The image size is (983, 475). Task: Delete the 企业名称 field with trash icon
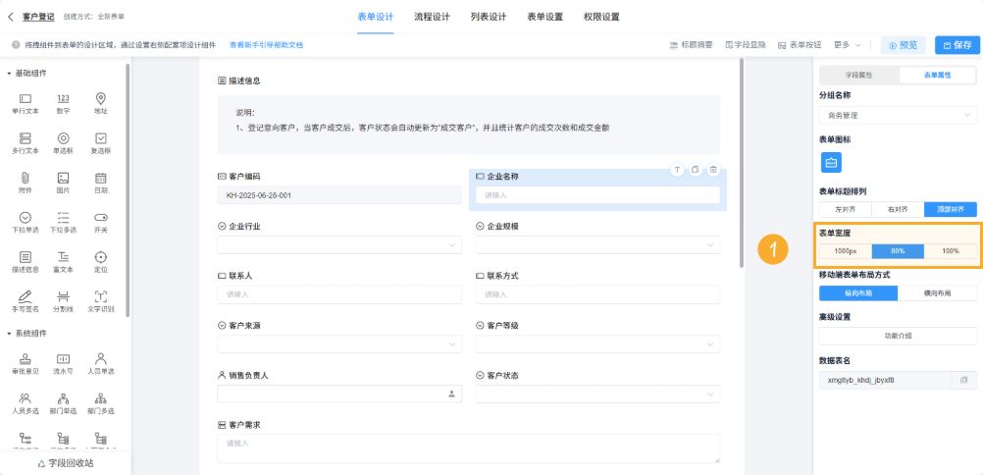click(x=713, y=170)
